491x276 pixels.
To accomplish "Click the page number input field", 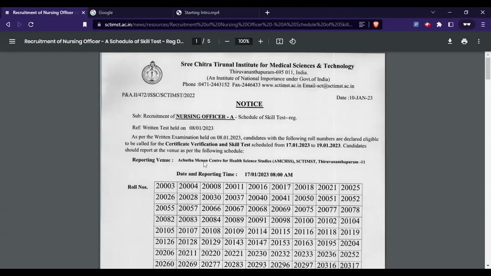I will point(196,41).
